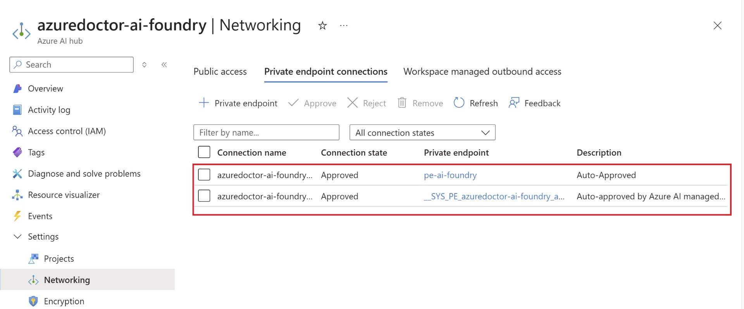
Task: Open Overview in the sidebar
Action: click(45, 88)
